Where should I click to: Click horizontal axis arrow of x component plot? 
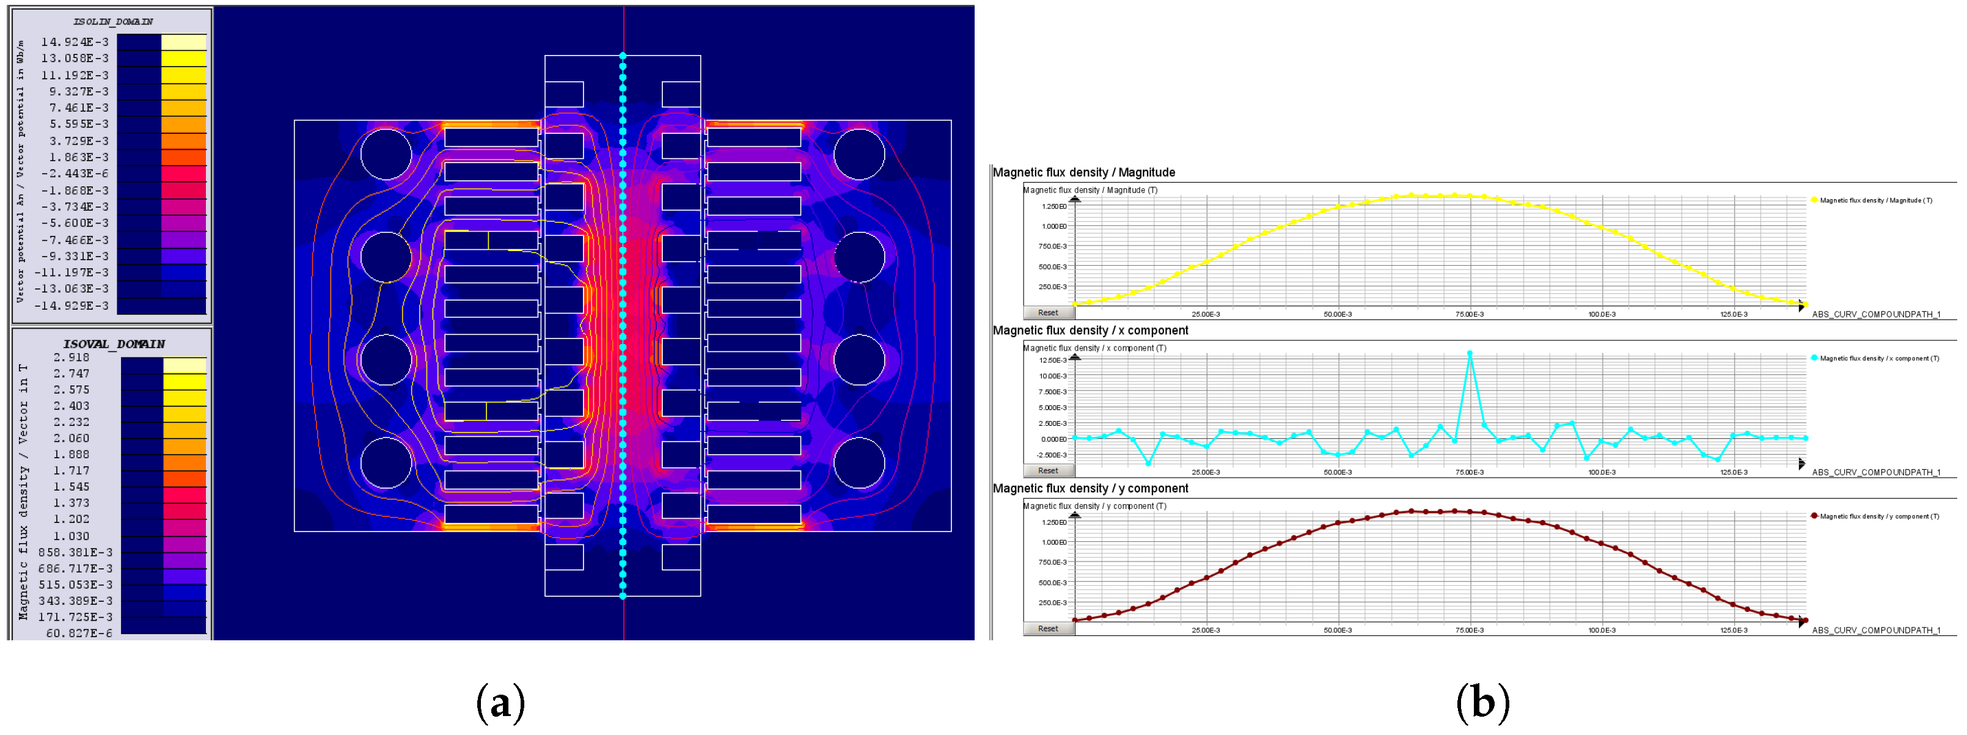(1801, 463)
